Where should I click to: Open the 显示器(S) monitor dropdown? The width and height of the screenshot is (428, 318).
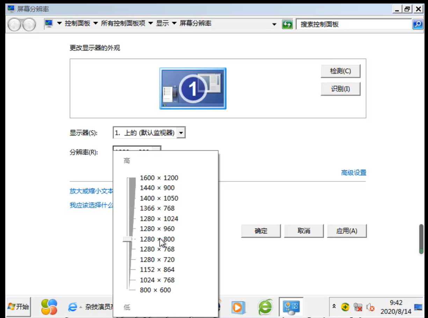point(181,132)
